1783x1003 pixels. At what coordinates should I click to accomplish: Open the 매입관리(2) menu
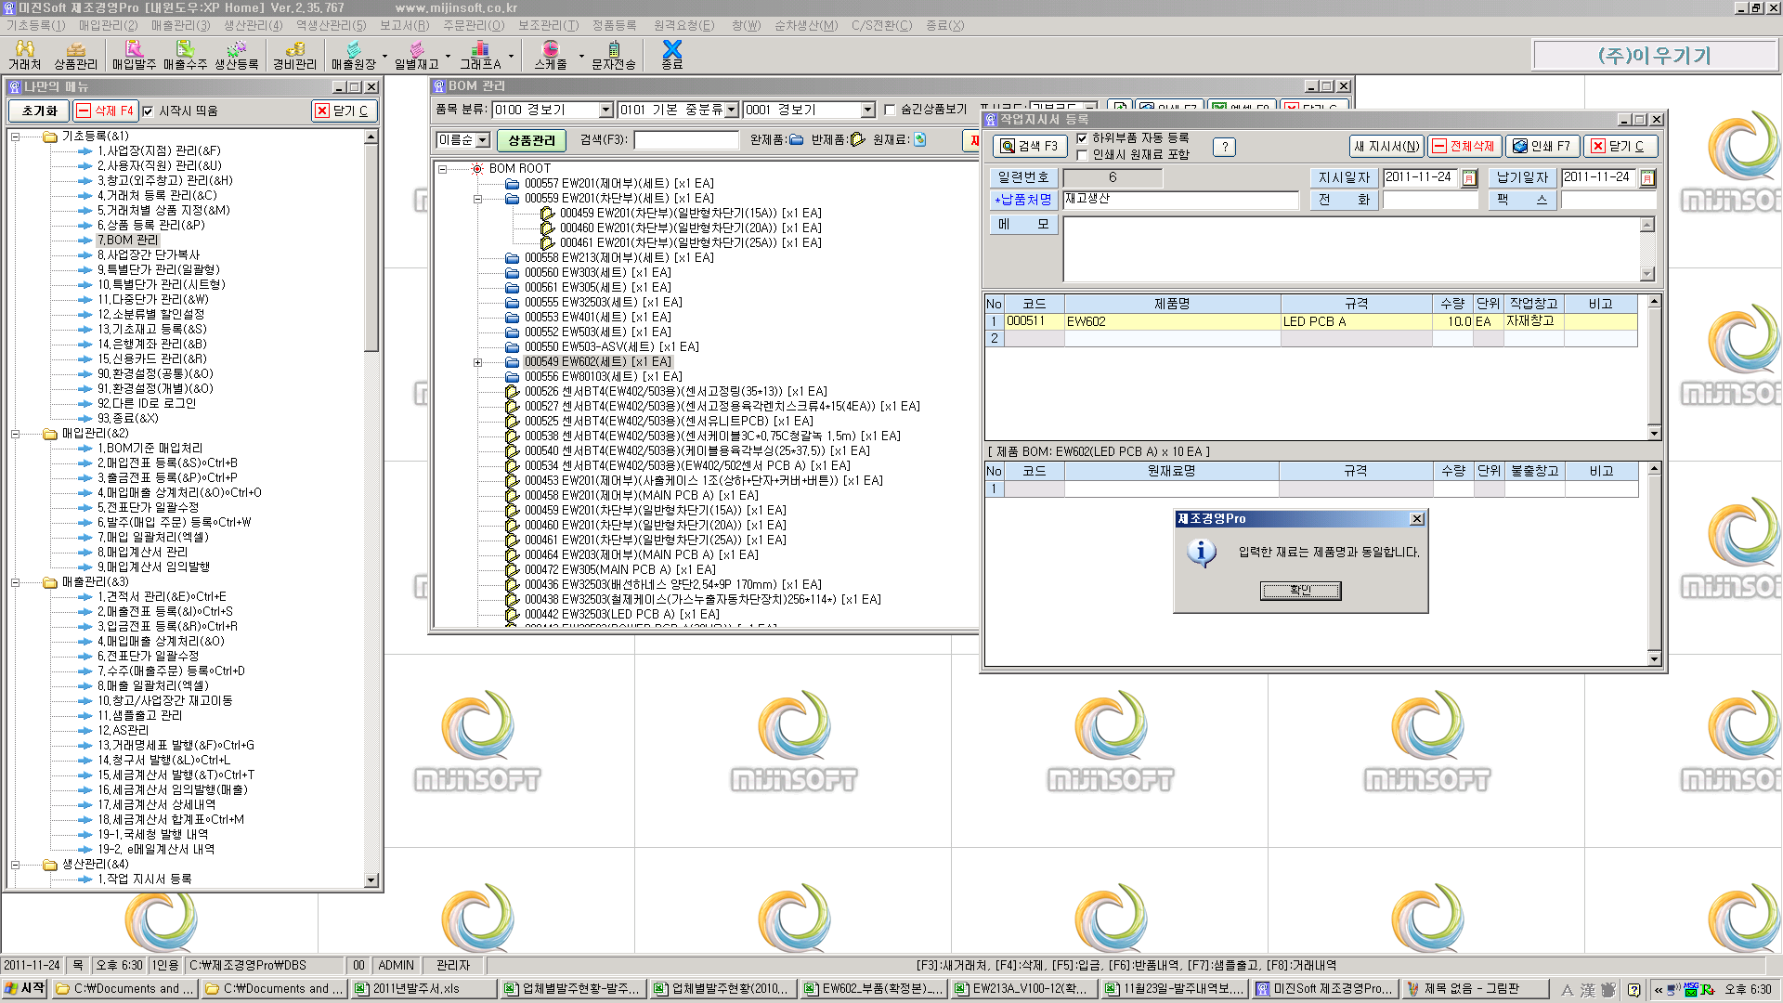tap(108, 25)
